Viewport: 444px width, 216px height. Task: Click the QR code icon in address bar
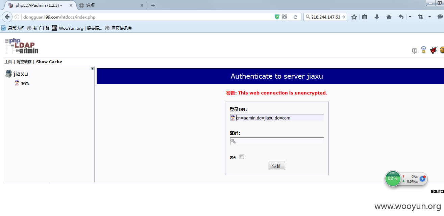[285, 17]
